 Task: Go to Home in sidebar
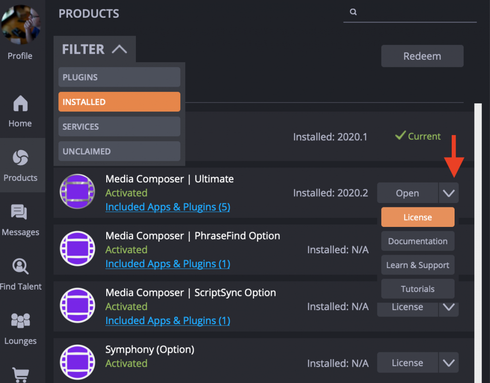(20, 111)
